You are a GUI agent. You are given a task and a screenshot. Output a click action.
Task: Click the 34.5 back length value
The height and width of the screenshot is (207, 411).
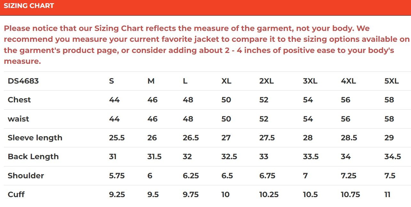point(392,157)
